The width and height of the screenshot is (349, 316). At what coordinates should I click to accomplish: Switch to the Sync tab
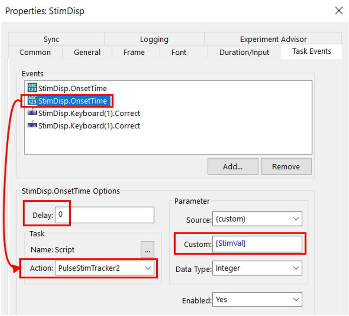pyautogui.click(x=51, y=39)
